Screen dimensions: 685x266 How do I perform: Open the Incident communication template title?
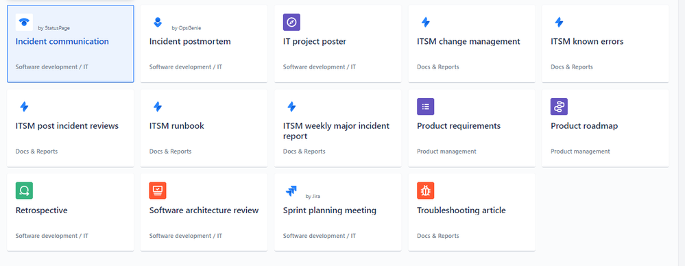[x=62, y=42]
